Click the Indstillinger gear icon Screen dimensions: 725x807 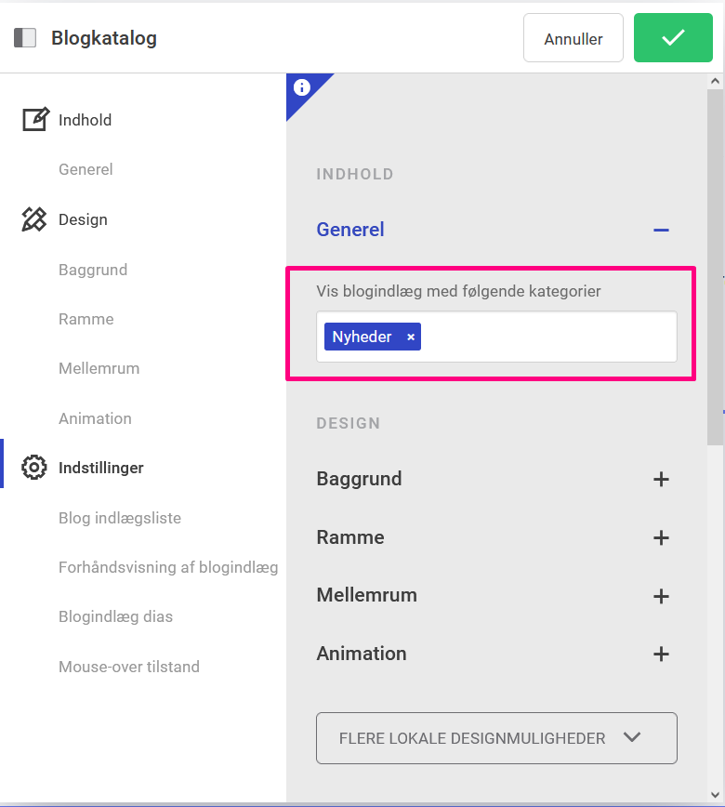34,468
